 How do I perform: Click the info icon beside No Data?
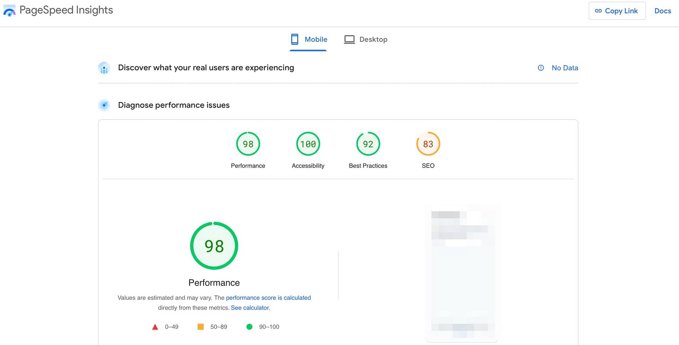(541, 68)
